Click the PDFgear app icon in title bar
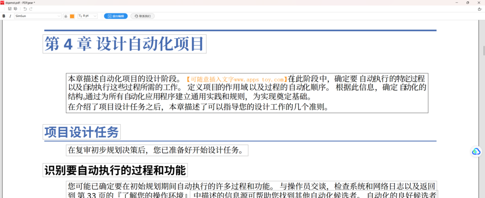 [2, 3]
